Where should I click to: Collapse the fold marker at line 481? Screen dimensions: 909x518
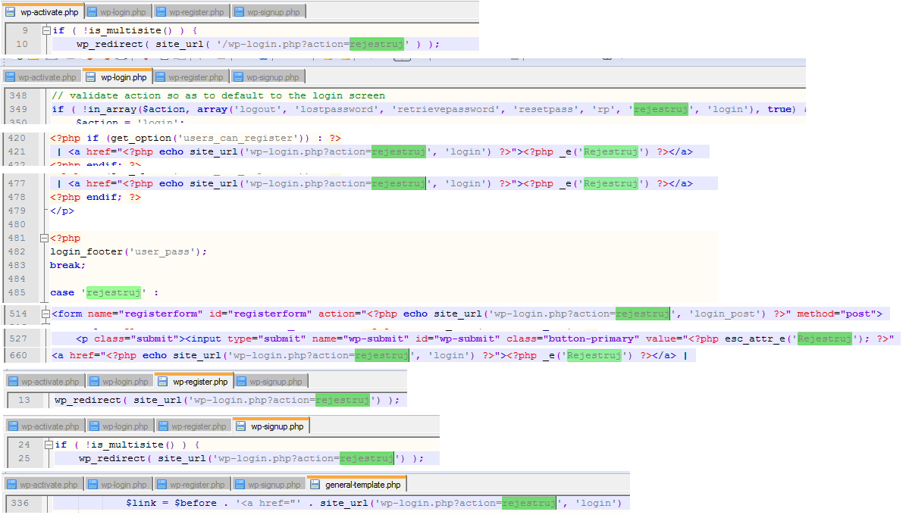click(x=45, y=238)
